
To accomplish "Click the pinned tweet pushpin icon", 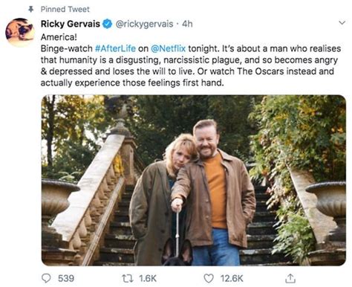I will pyautogui.click(x=31, y=10).
